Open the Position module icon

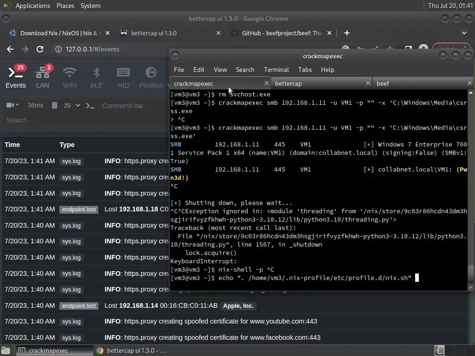(151, 77)
